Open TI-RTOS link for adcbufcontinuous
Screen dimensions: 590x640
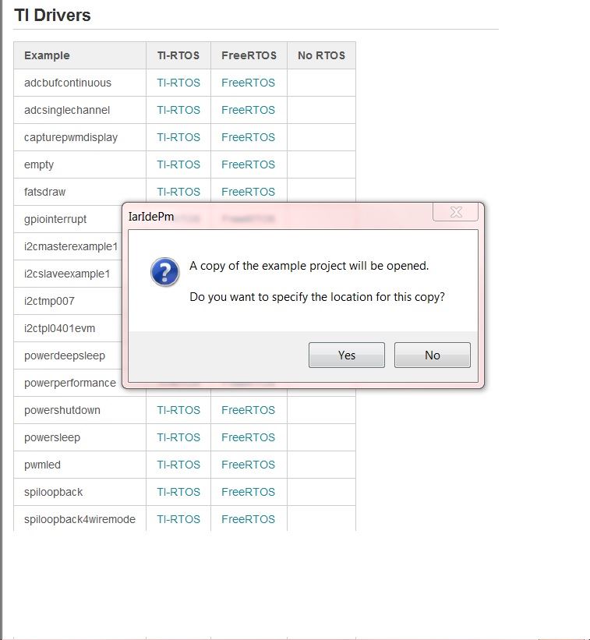(x=178, y=83)
